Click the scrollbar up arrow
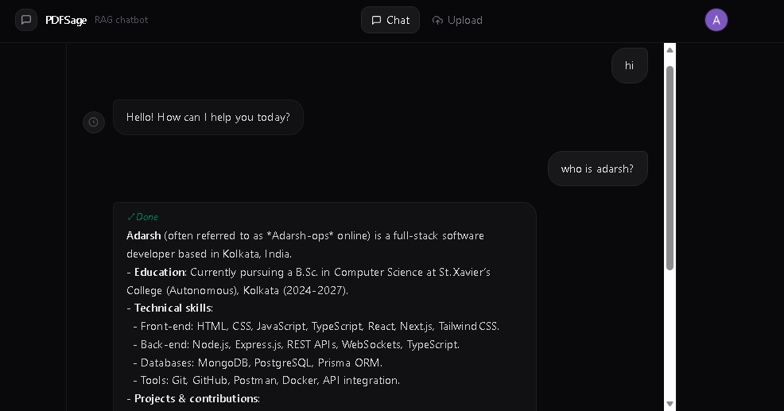784x411 pixels. click(670, 50)
